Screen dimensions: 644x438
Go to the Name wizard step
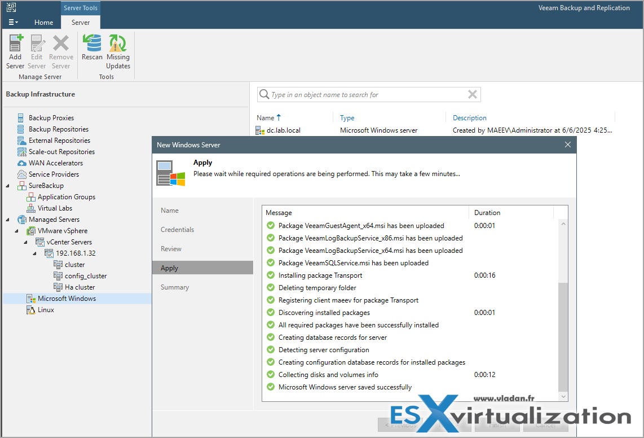170,211
